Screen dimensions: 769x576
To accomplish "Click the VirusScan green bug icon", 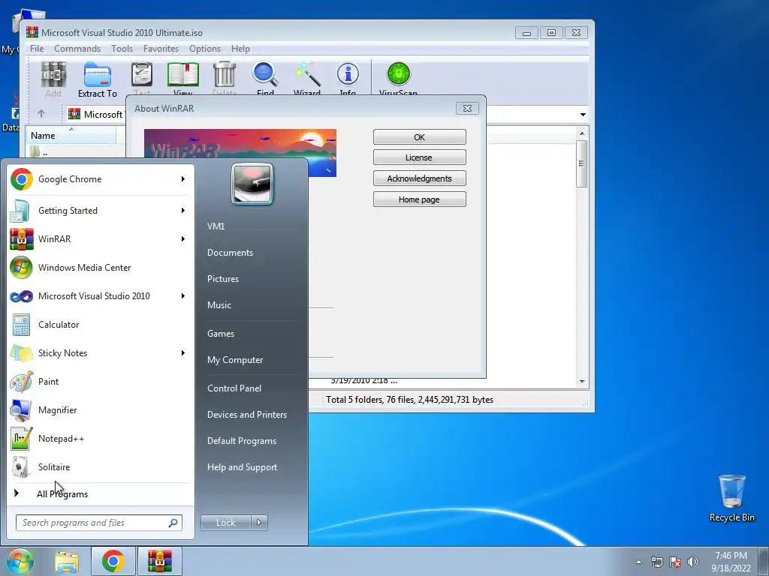I will (x=398, y=78).
